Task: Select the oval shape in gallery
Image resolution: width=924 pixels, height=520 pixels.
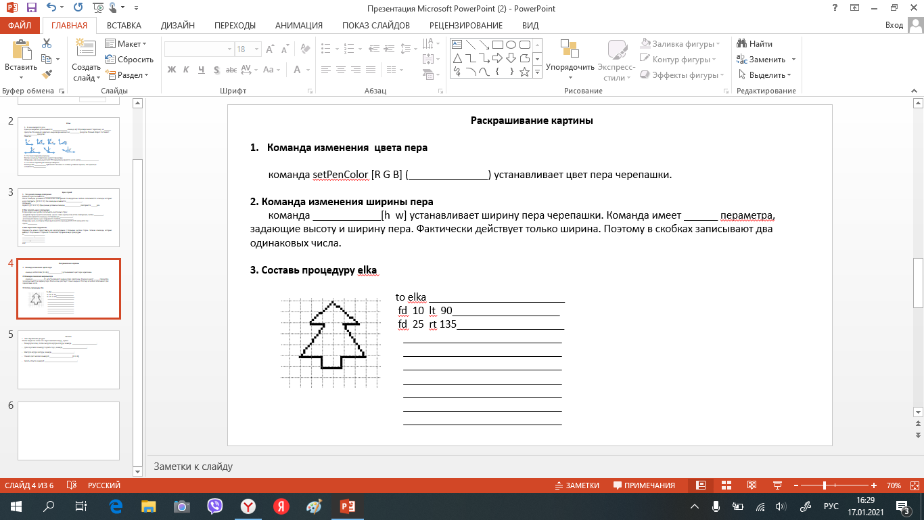Action: tap(511, 44)
